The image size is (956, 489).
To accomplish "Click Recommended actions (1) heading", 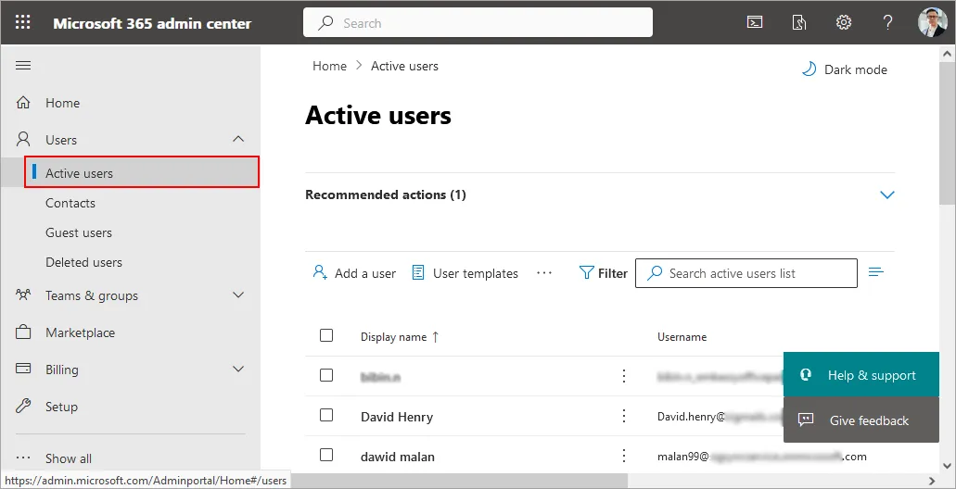I will pos(386,194).
